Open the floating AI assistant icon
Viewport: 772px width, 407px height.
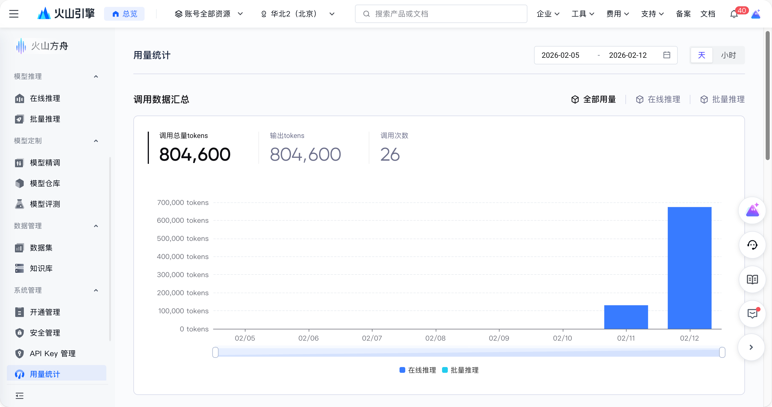point(752,210)
